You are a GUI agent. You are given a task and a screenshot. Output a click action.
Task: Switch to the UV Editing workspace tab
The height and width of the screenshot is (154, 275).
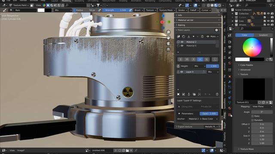(x=93, y=1)
